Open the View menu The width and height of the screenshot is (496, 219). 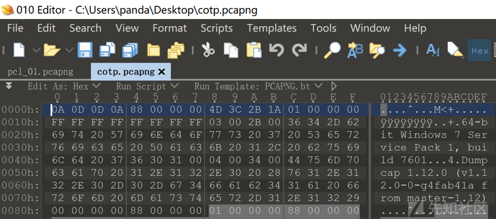[127, 28]
